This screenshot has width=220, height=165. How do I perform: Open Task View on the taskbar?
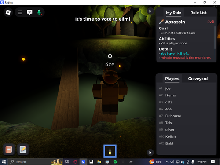[67, 162]
